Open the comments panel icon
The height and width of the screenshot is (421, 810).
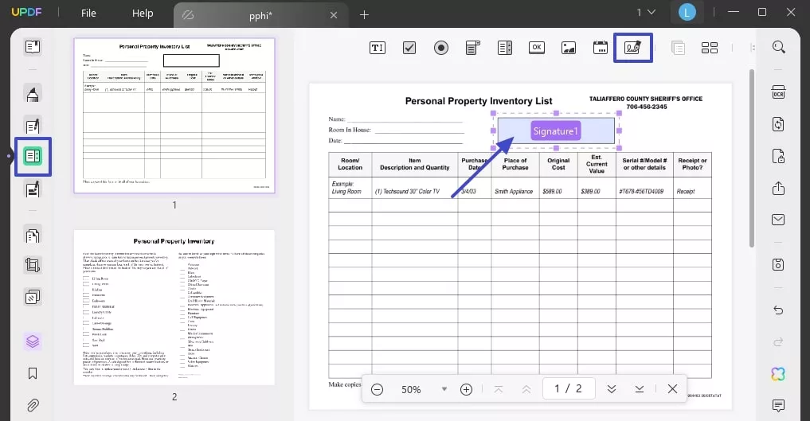click(x=778, y=406)
